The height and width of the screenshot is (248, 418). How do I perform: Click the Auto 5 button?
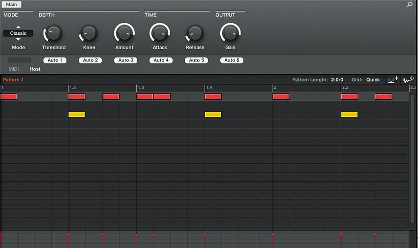click(197, 60)
